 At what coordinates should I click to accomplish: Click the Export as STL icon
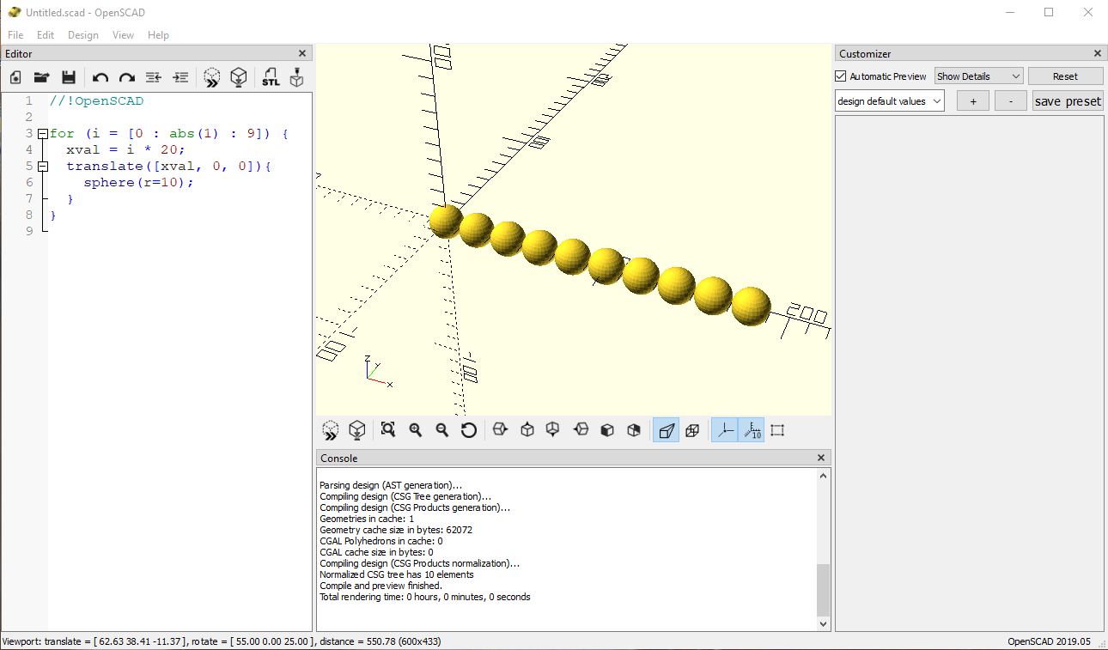pos(271,77)
